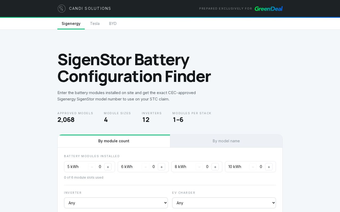This screenshot has height=212, width=340.
Task: Click the 6 kWh module label
Action: [x=127, y=167]
